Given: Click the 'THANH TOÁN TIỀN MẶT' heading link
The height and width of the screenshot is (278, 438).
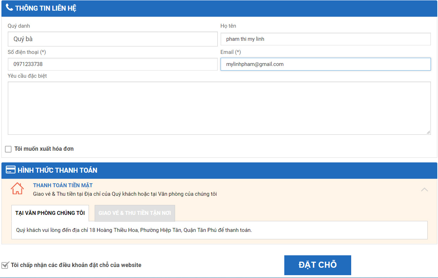Looking at the screenshot, I should [x=63, y=185].
